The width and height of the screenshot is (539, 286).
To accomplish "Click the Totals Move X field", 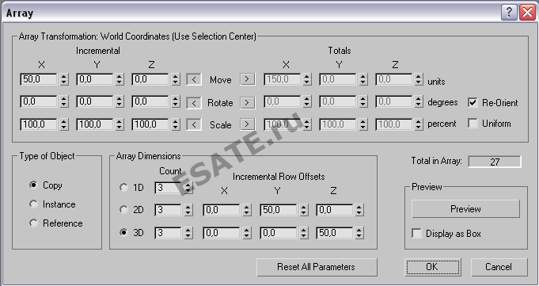I will coord(283,79).
